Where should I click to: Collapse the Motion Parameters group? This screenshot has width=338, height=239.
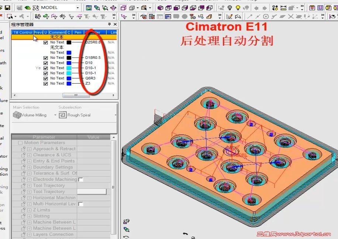tap(20, 143)
